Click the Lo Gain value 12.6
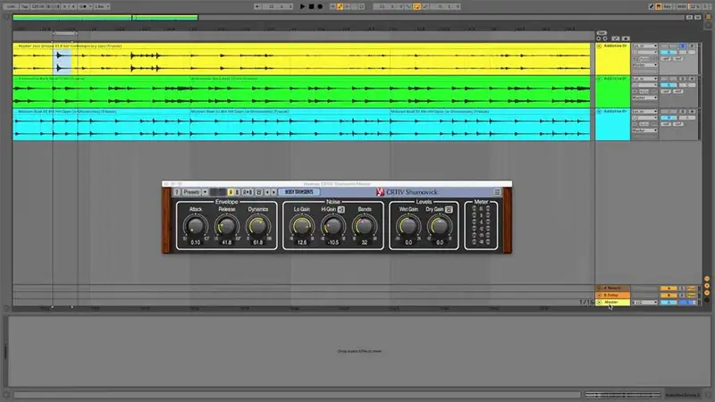This screenshot has width=715, height=402. click(302, 242)
